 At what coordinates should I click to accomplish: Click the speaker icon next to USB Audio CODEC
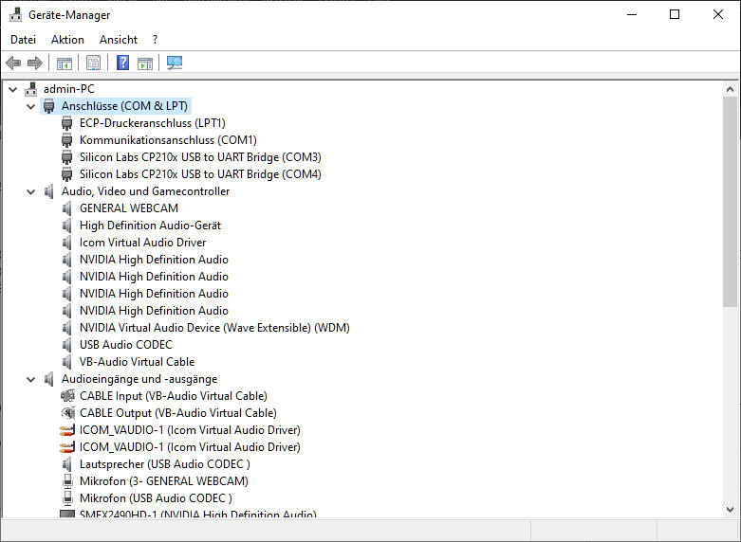pyautogui.click(x=67, y=345)
